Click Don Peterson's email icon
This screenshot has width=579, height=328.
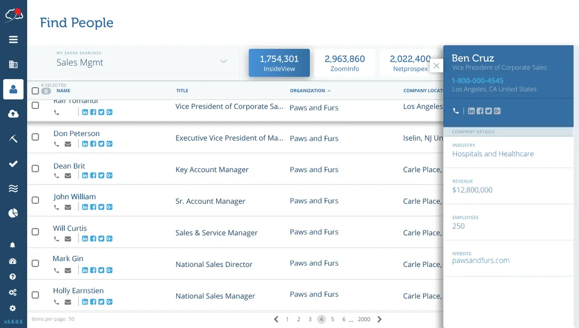point(68,144)
